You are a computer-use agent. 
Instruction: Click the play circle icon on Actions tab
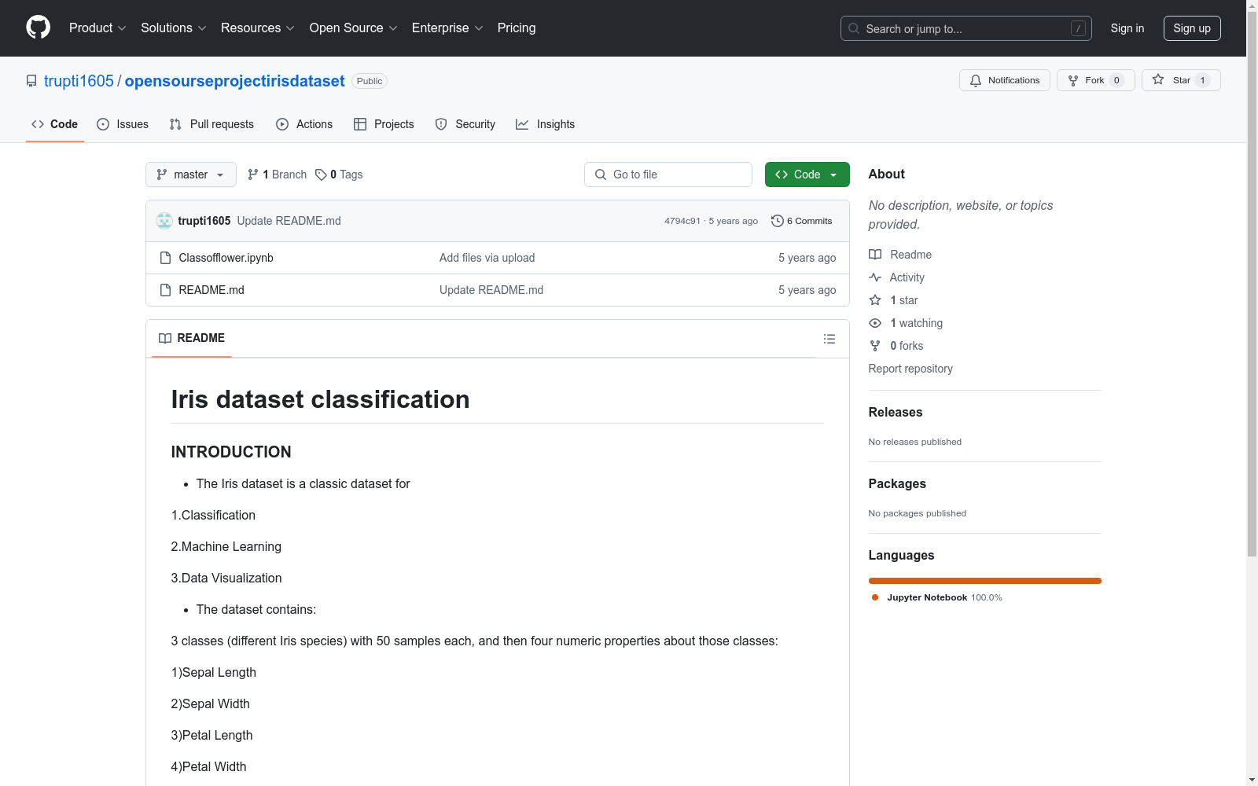tap(282, 124)
